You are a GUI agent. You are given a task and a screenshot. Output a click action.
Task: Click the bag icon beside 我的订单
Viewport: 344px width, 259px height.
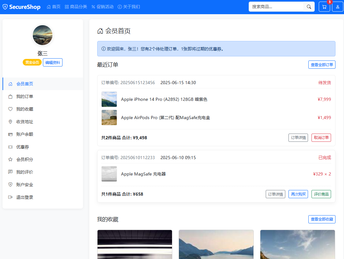tap(10, 97)
